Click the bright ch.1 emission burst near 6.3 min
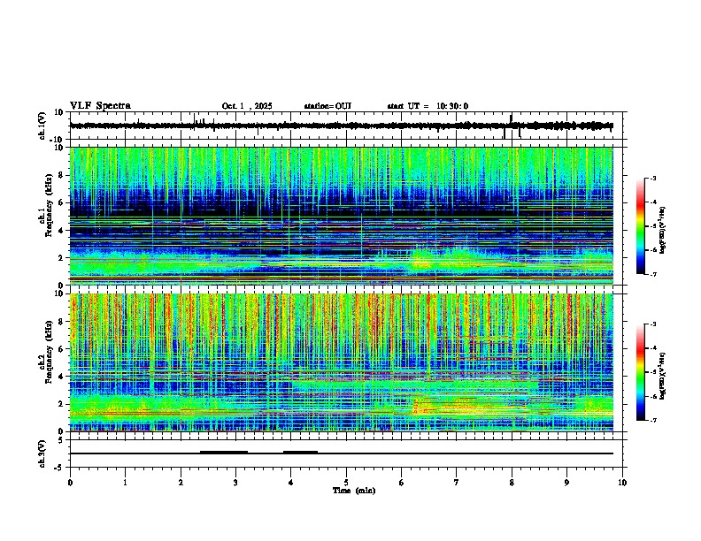The height and width of the screenshot is (541, 701). [x=422, y=260]
